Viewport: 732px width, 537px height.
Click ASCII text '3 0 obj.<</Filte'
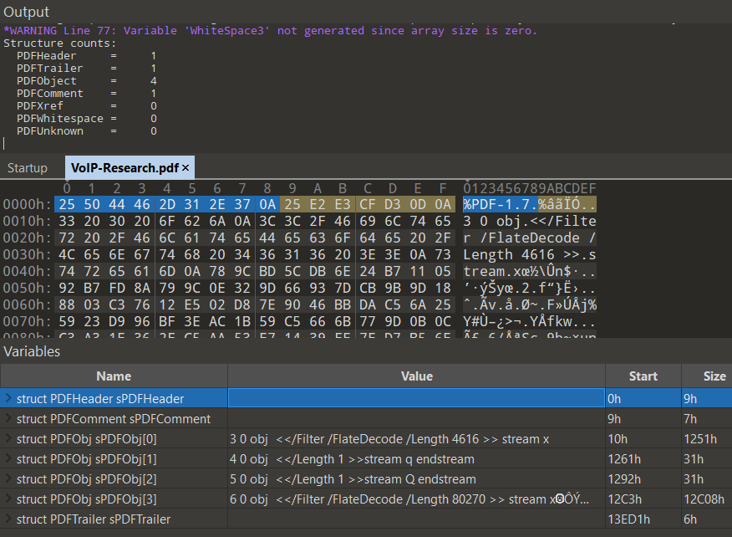(530, 221)
